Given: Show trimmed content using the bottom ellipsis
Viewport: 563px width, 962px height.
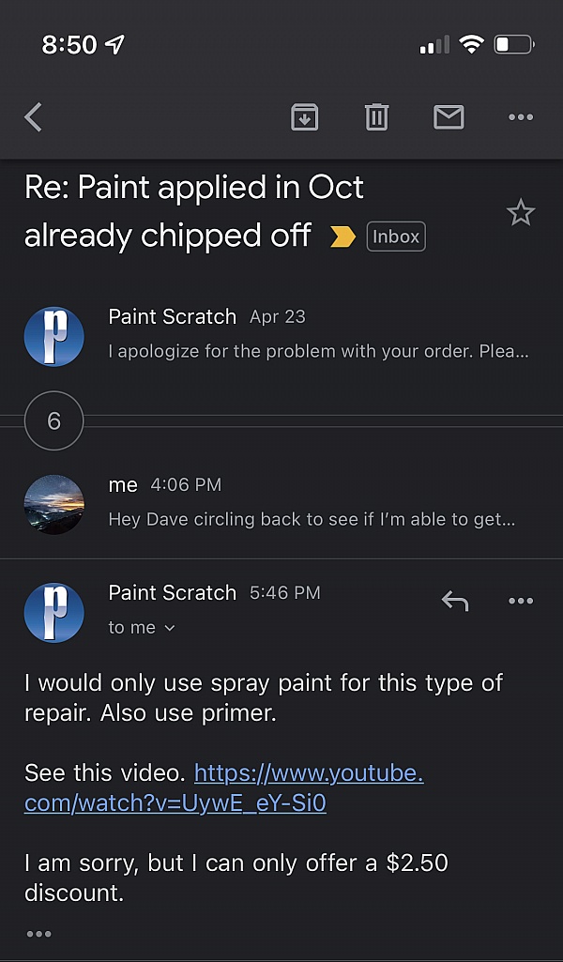Looking at the screenshot, I should pos(38,933).
